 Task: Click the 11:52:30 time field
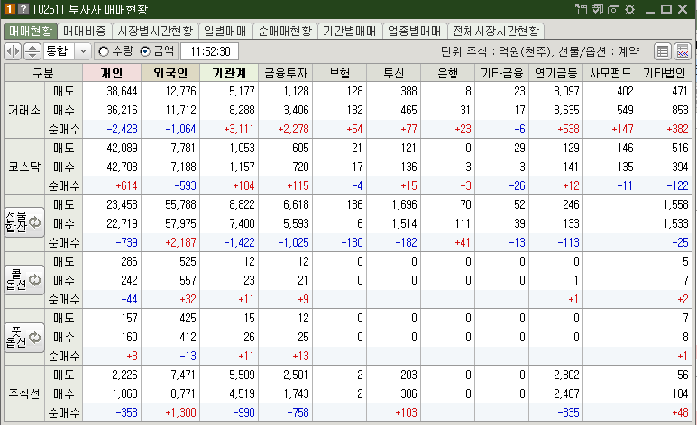[210, 51]
